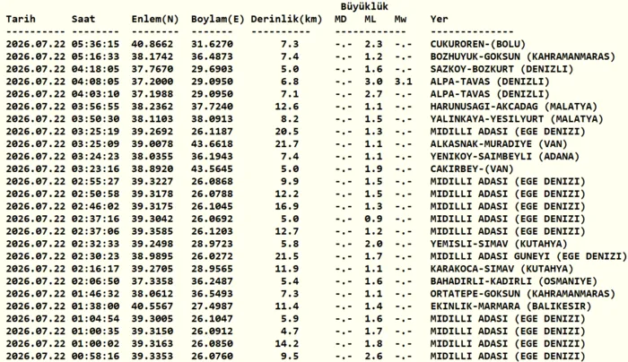Click Mw value 3.1
The width and height of the screenshot is (628, 362).
403,82
